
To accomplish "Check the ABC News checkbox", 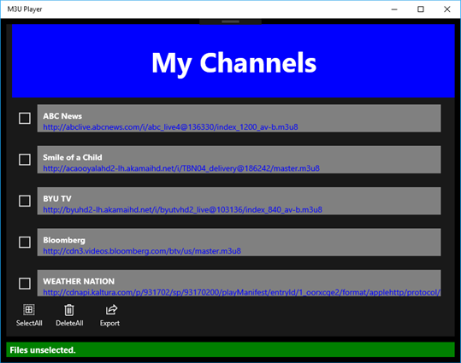I will pos(25,118).
